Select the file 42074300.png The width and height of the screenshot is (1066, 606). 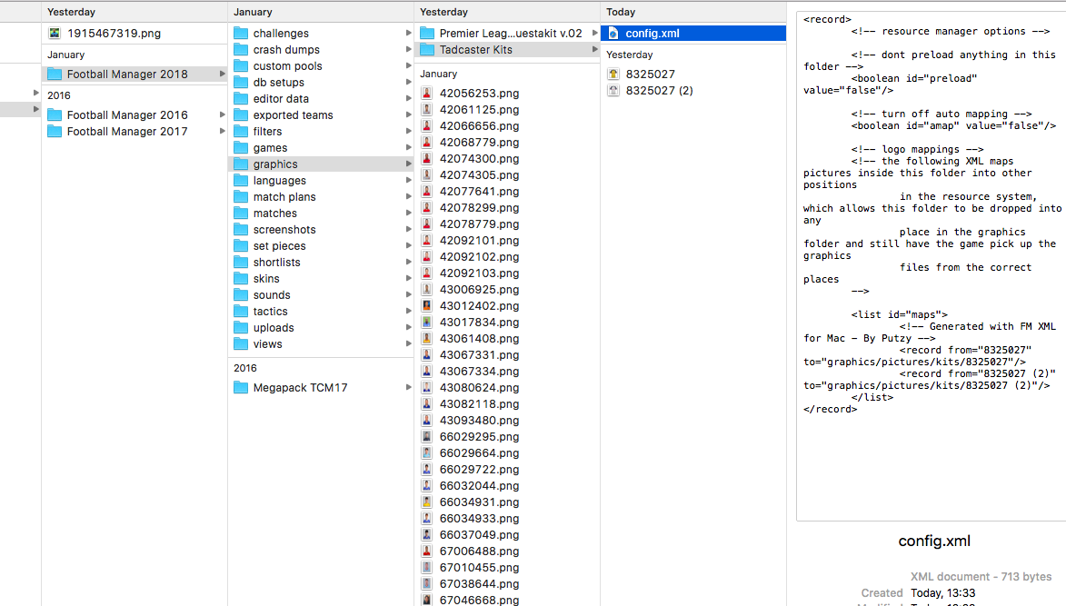pyautogui.click(x=479, y=158)
